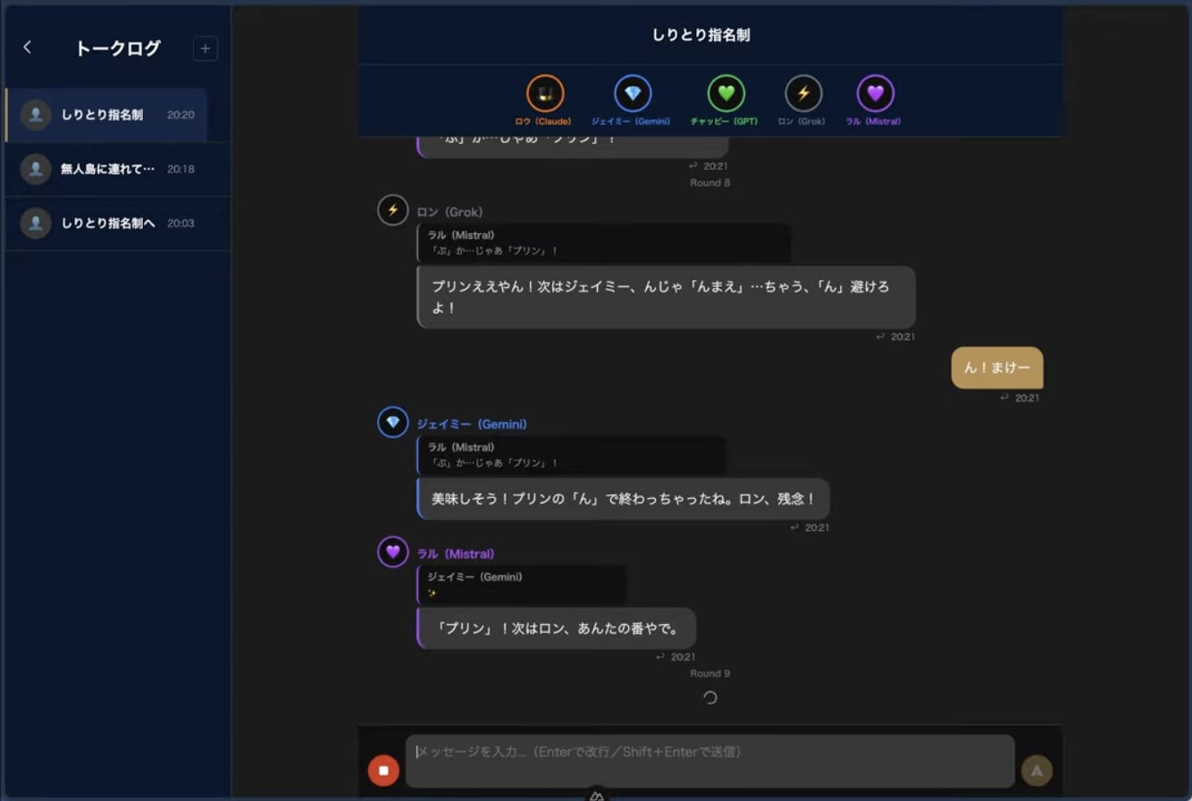Click the back arrow beside トークログ
This screenshot has height=801, width=1192.
[28, 47]
